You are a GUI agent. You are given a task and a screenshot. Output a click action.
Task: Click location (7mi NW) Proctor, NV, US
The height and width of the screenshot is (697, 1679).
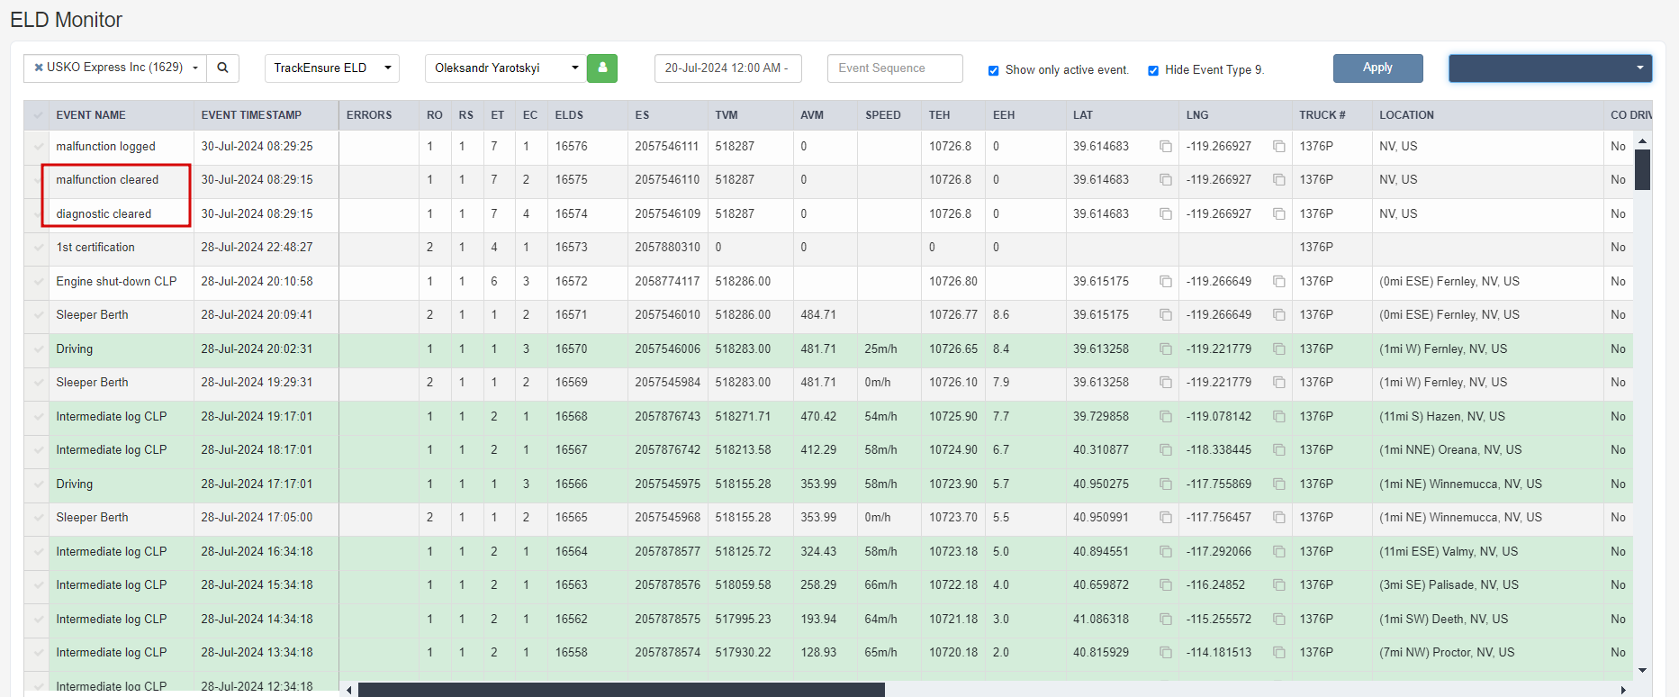click(x=1447, y=652)
